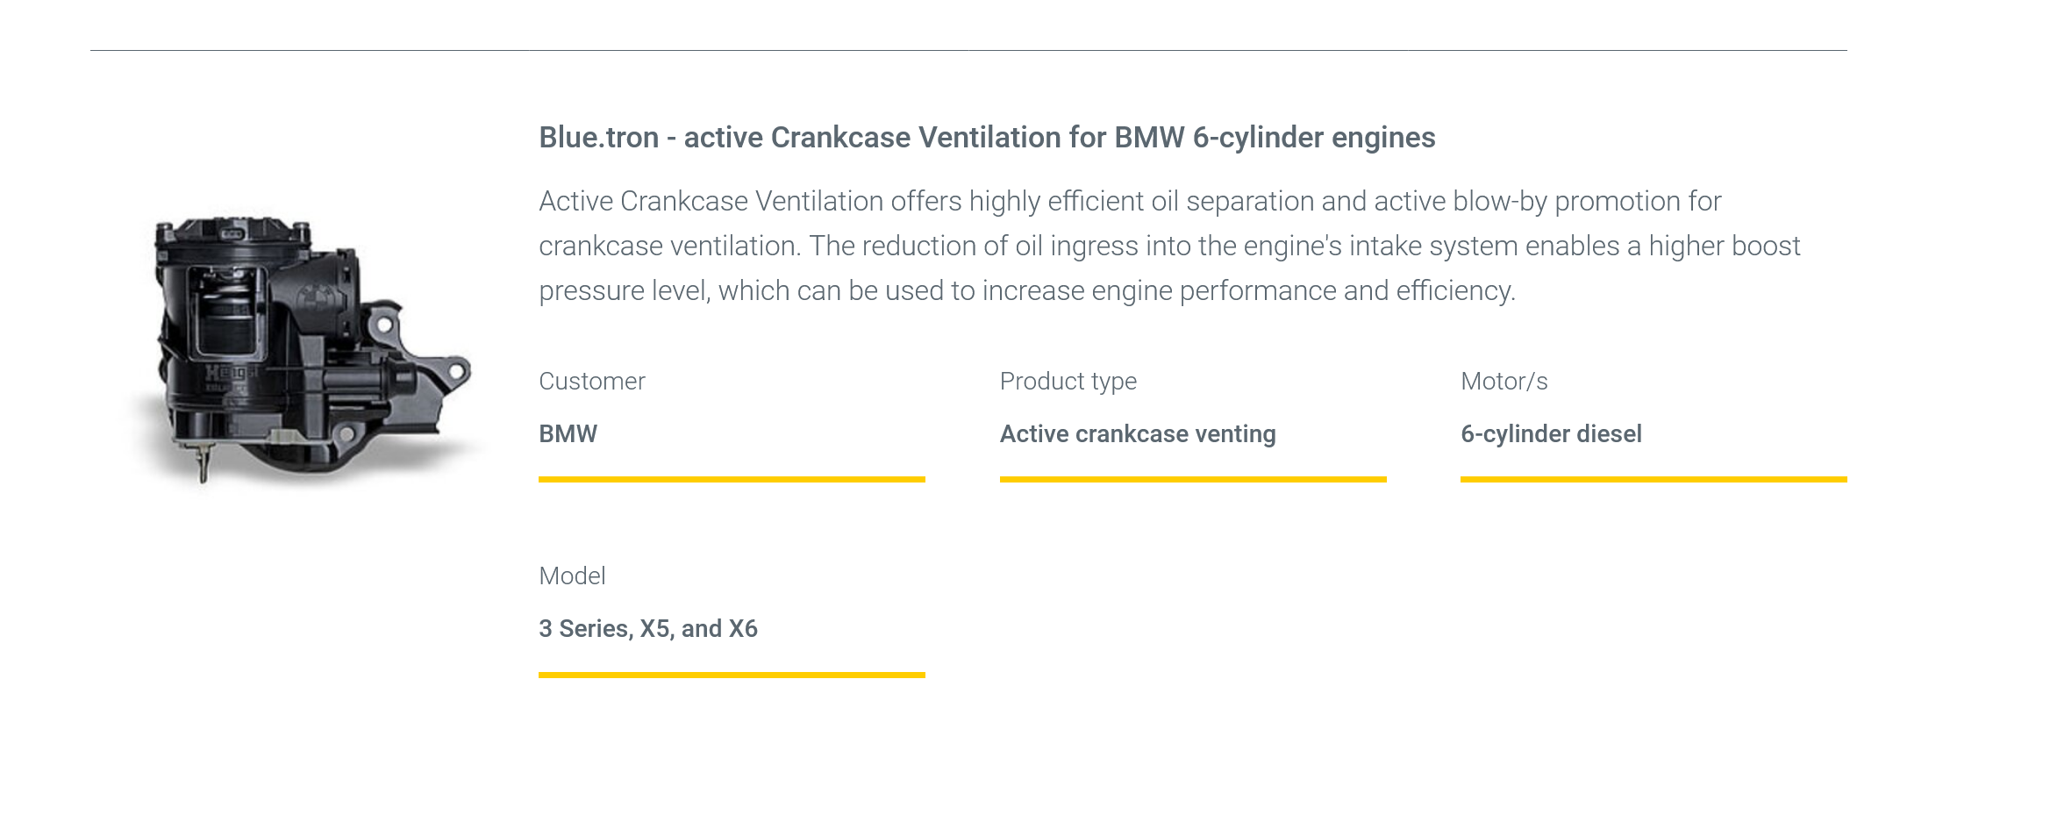The height and width of the screenshot is (815, 2050).
Task: Select the 3 Series, X5, and X6 text
Action: click(648, 629)
